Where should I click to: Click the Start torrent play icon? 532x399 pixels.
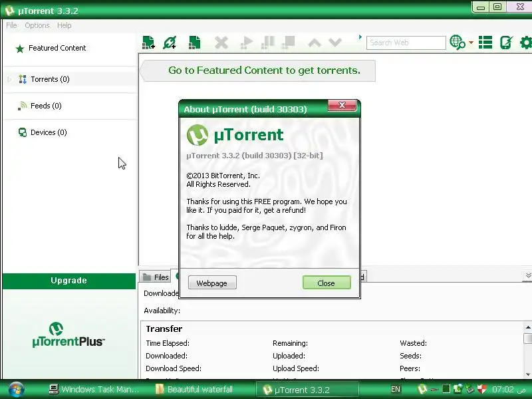tap(246, 43)
